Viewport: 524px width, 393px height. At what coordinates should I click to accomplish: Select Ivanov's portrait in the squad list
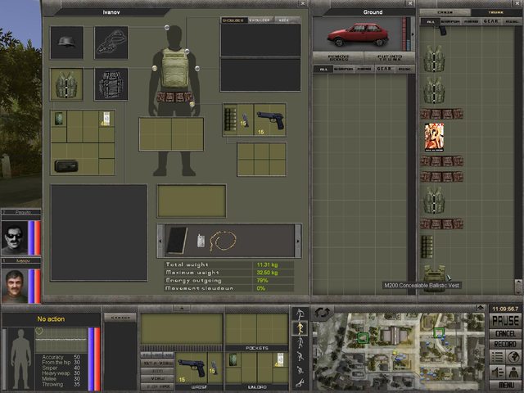[x=15, y=286]
